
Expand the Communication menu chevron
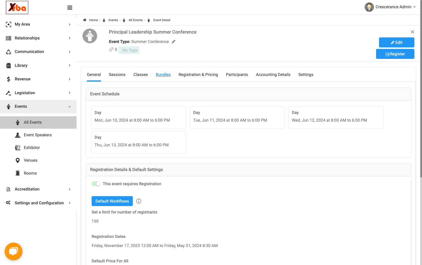[x=69, y=52]
